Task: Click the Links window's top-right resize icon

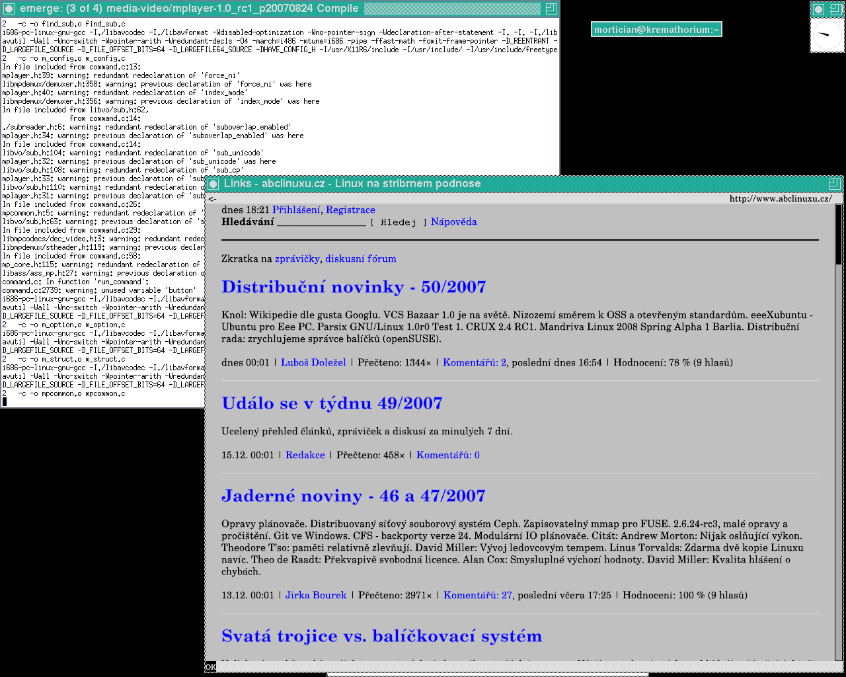Action: tap(835, 184)
